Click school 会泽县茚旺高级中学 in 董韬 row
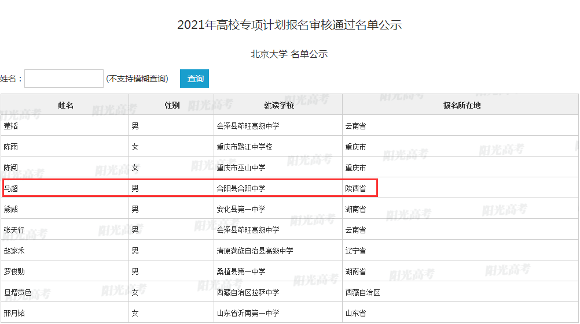This screenshot has height=324, width=580. [x=248, y=126]
